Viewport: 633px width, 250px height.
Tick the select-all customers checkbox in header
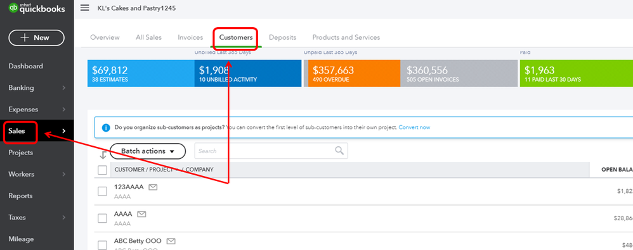(x=103, y=170)
